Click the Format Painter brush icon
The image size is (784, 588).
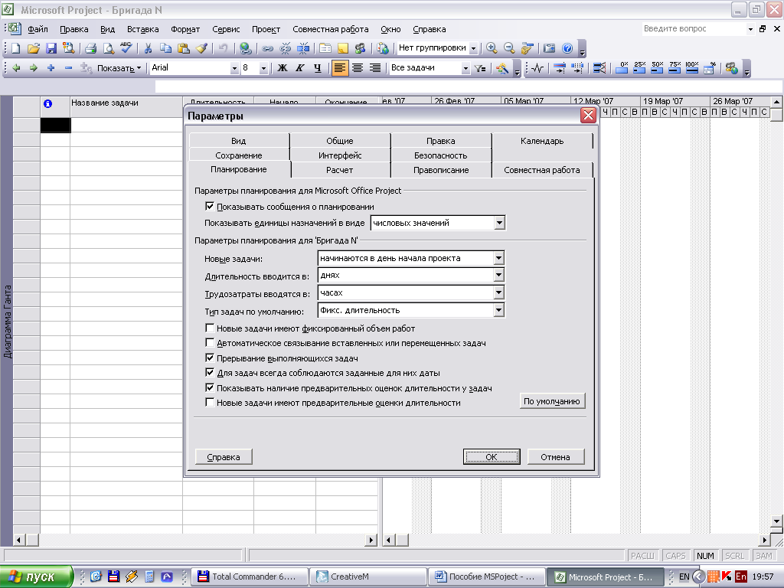(x=201, y=48)
